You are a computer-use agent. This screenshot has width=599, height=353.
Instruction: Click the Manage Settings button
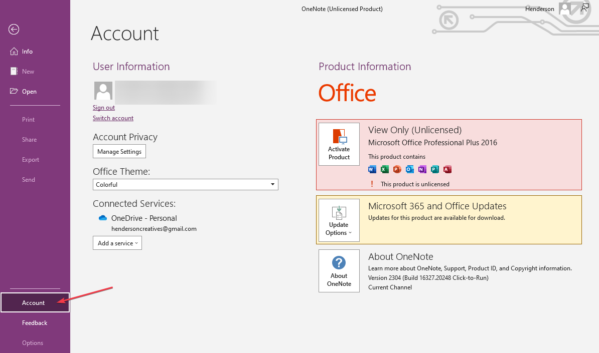[119, 151]
